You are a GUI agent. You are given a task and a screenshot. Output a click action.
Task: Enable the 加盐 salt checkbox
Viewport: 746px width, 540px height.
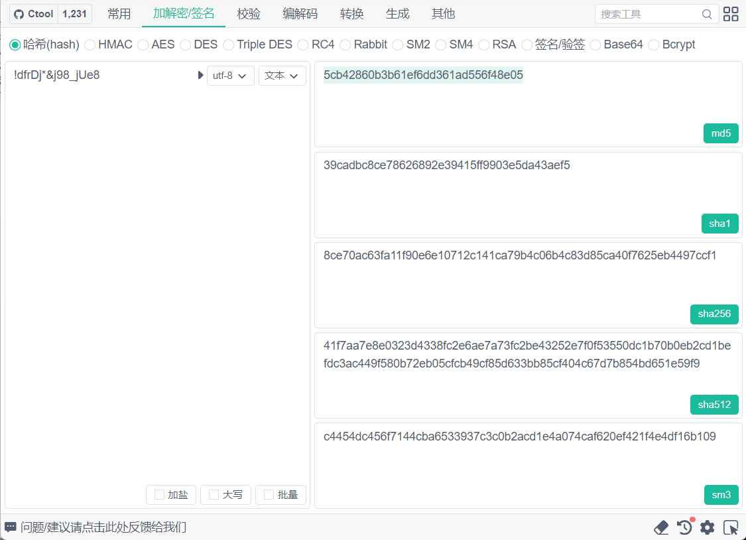tap(159, 495)
